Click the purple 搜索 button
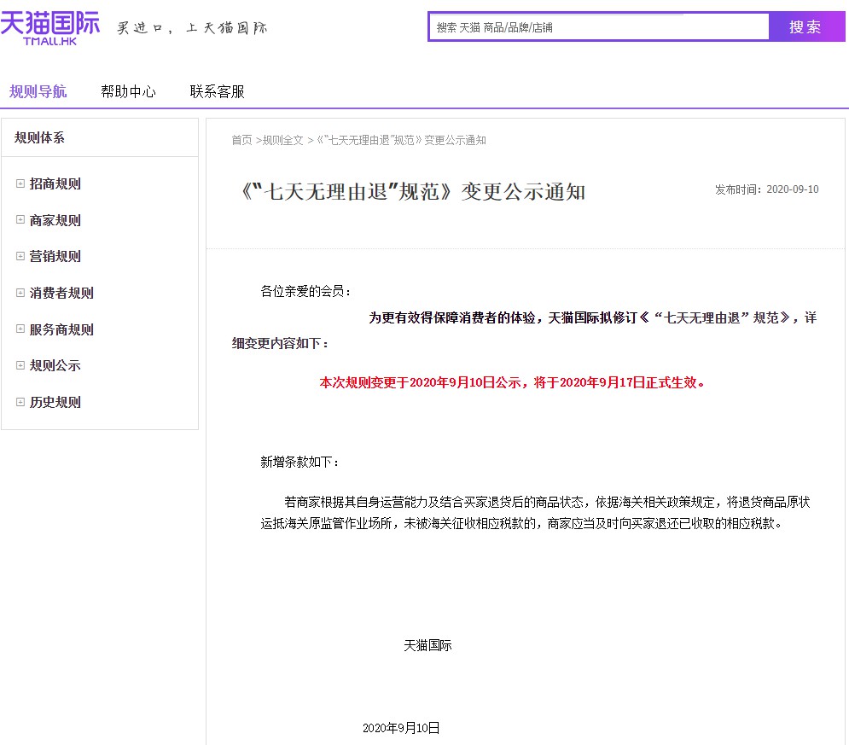This screenshot has height=745, width=849. [805, 27]
